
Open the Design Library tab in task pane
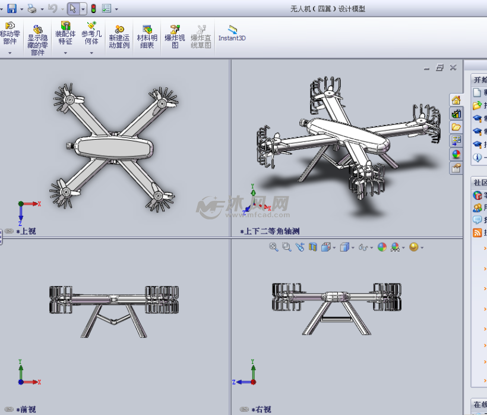tap(456, 113)
